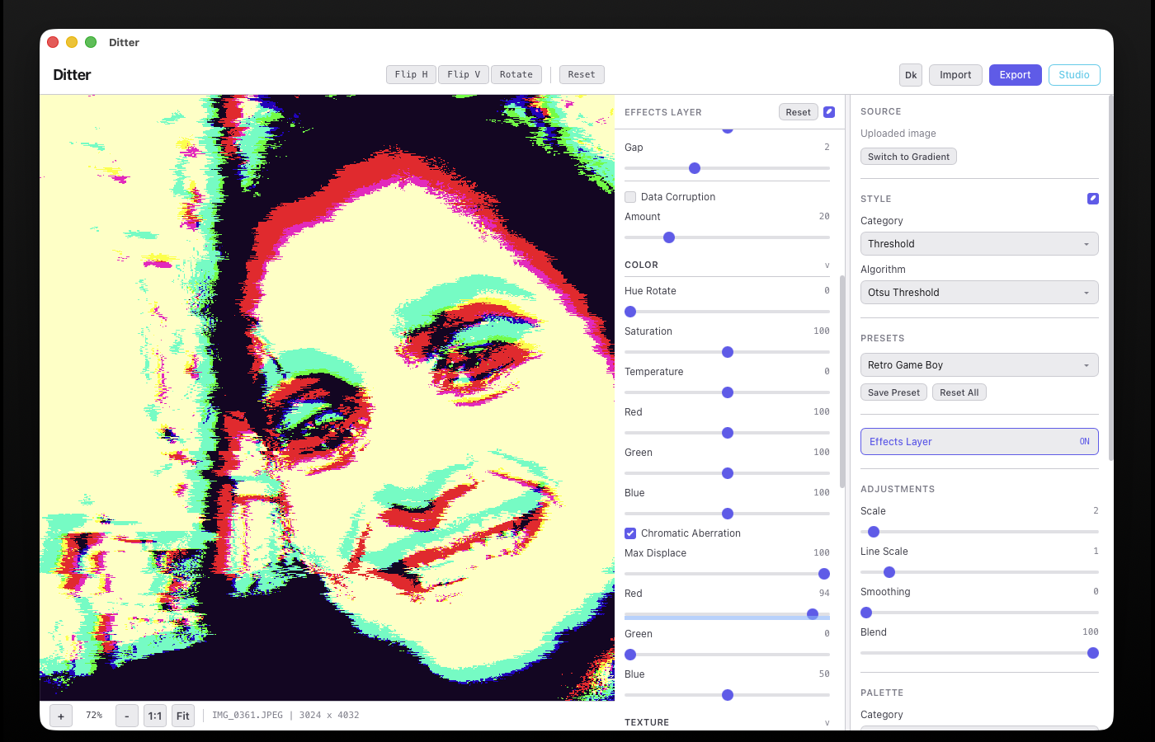This screenshot has width=1155, height=742.
Task: Click the Hue Rotate slider handle
Action: (630, 312)
